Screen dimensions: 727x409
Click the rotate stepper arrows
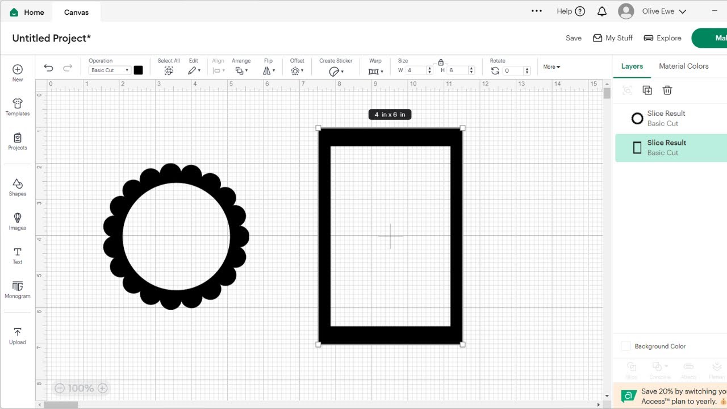(527, 70)
